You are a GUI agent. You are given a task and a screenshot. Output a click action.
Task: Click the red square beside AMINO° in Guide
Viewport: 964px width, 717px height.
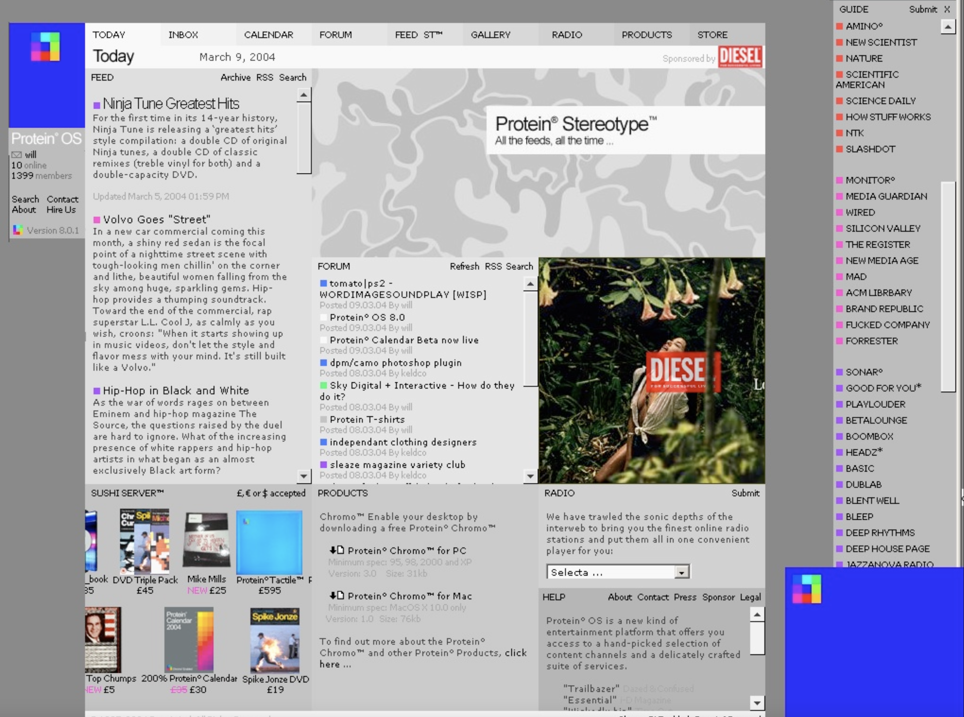point(839,26)
